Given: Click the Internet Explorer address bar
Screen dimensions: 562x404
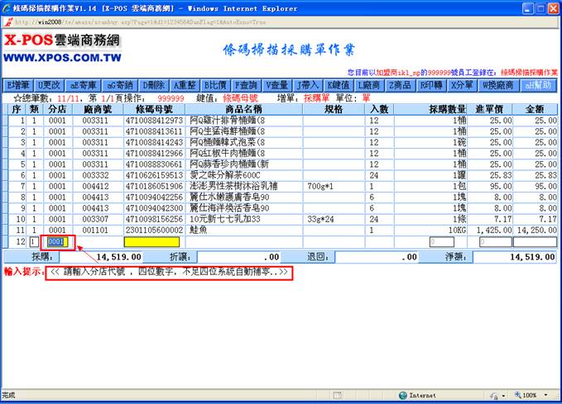Looking at the screenshot, I should click(248, 21).
